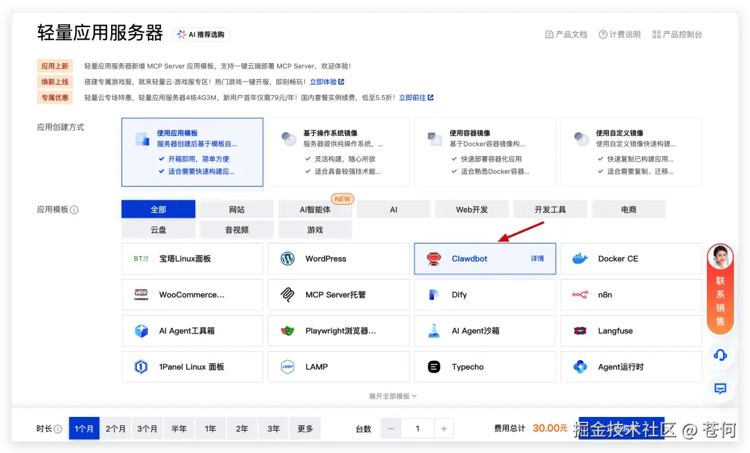Click the Clawbot template icon
The width and height of the screenshot is (750, 453).
435,258
